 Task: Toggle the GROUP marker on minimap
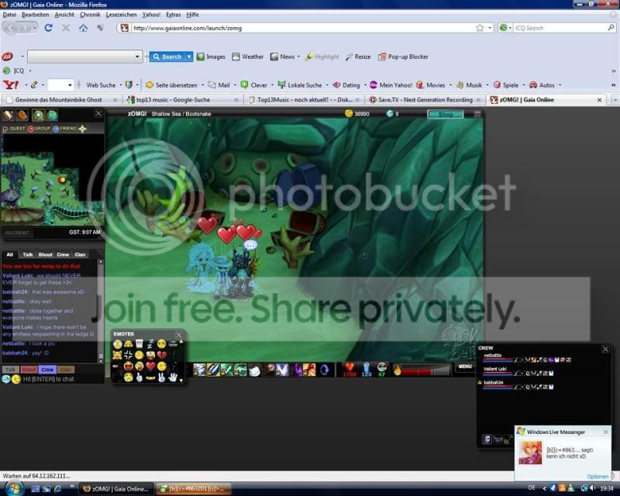(40, 129)
